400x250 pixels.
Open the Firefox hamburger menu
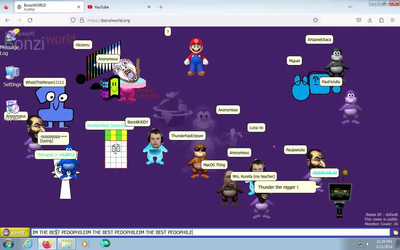click(x=392, y=20)
